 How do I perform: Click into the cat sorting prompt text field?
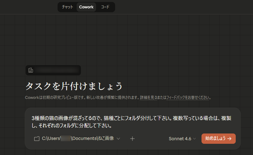tap(131, 122)
